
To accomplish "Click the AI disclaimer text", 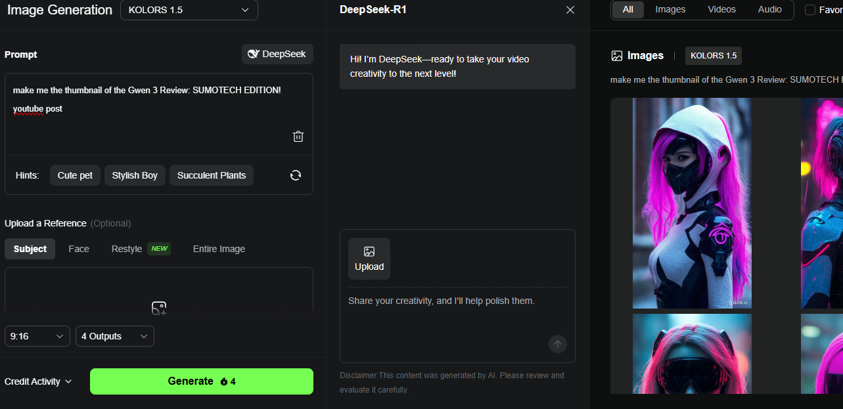I will 452,383.
